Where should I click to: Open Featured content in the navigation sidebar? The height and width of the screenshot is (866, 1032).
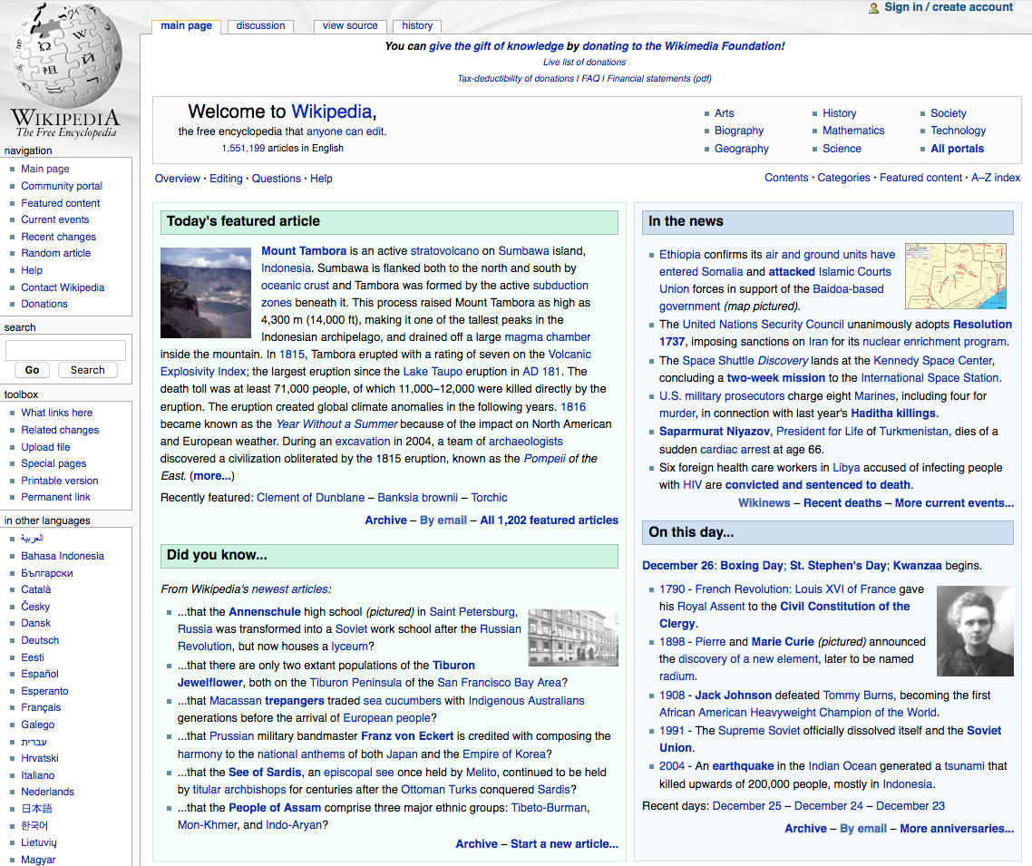[x=61, y=203]
